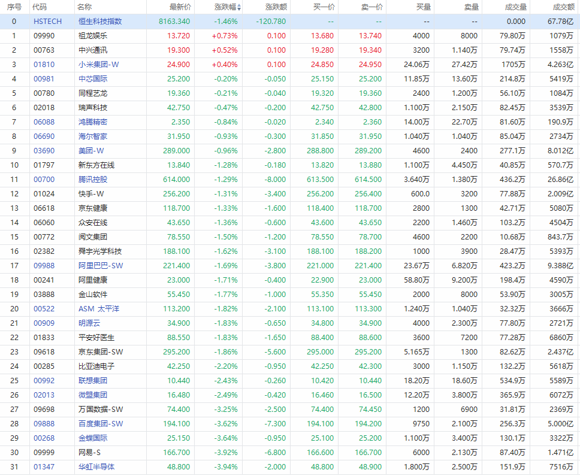Select 恒生科技指数 index name
580x476 pixels.
click(100, 22)
